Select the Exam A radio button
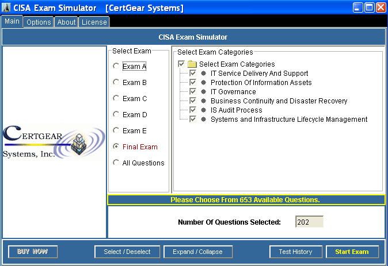This screenshot has height=266, width=388. pos(116,66)
